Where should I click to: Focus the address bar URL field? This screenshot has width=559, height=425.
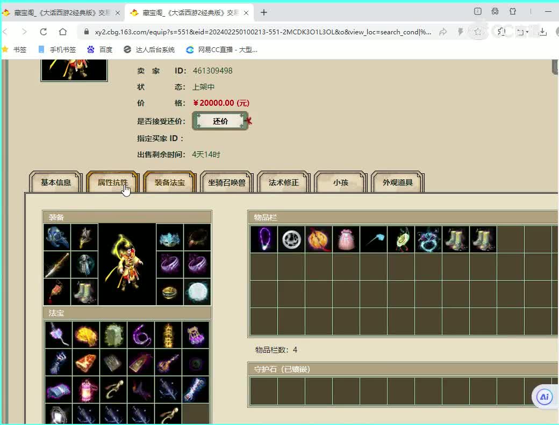[x=263, y=32]
